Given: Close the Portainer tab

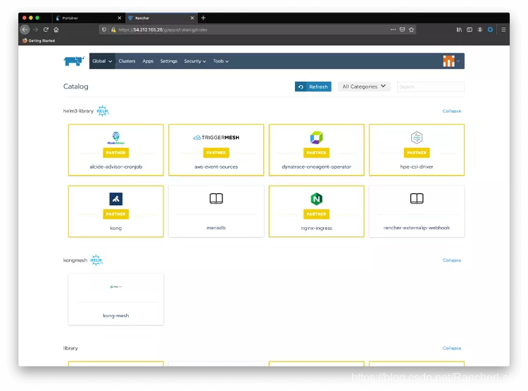Looking at the screenshot, I should click(119, 18).
